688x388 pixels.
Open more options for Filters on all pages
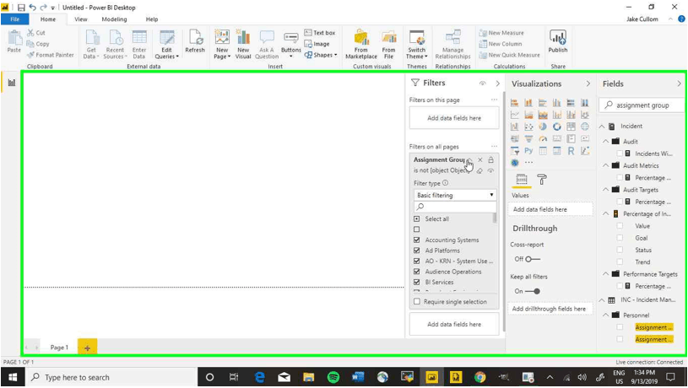point(494,147)
